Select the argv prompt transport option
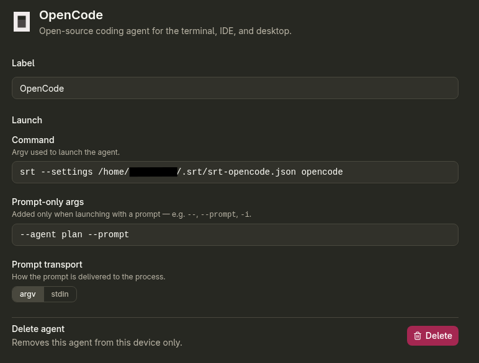 28,294
